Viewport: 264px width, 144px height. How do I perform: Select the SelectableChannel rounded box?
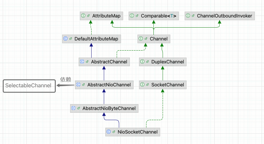(x=29, y=86)
